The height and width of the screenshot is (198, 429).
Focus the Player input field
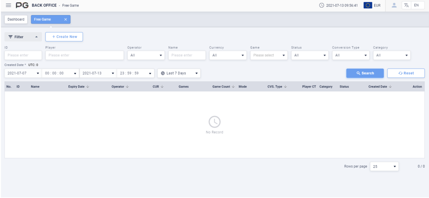point(84,55)
